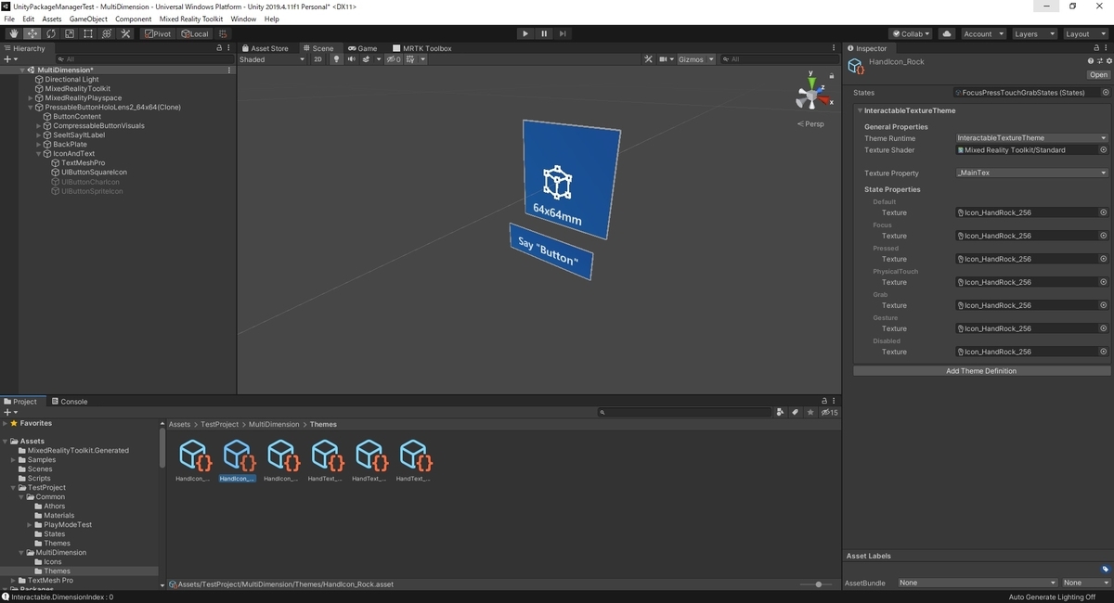Screen dimensions: 1114x603
Task: Select the Rect transform tool
Action: (88, 33)
